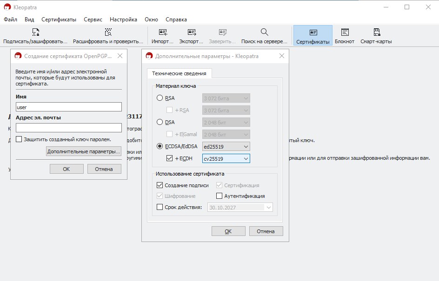Confirm with OK in Дополнительные параметры dialog
The height and width of the screenshot is (281, 439).
[228, 231]
